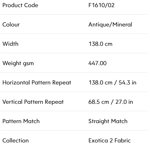Viewport: 150px width, 147px height.
Task: Click the Collection label
Action: [x=15, y=141]
